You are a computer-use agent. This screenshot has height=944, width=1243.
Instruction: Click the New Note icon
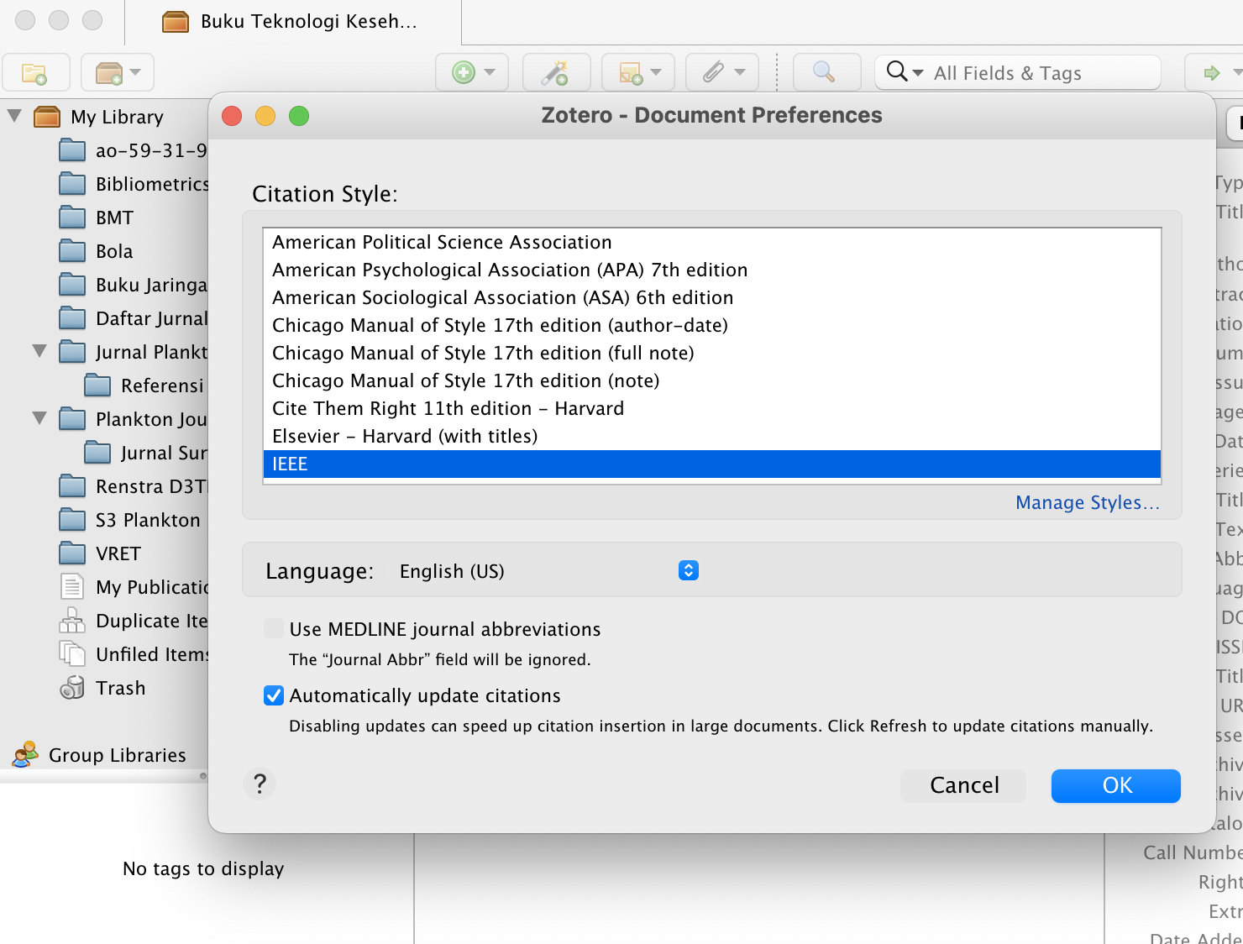(638, 73)
